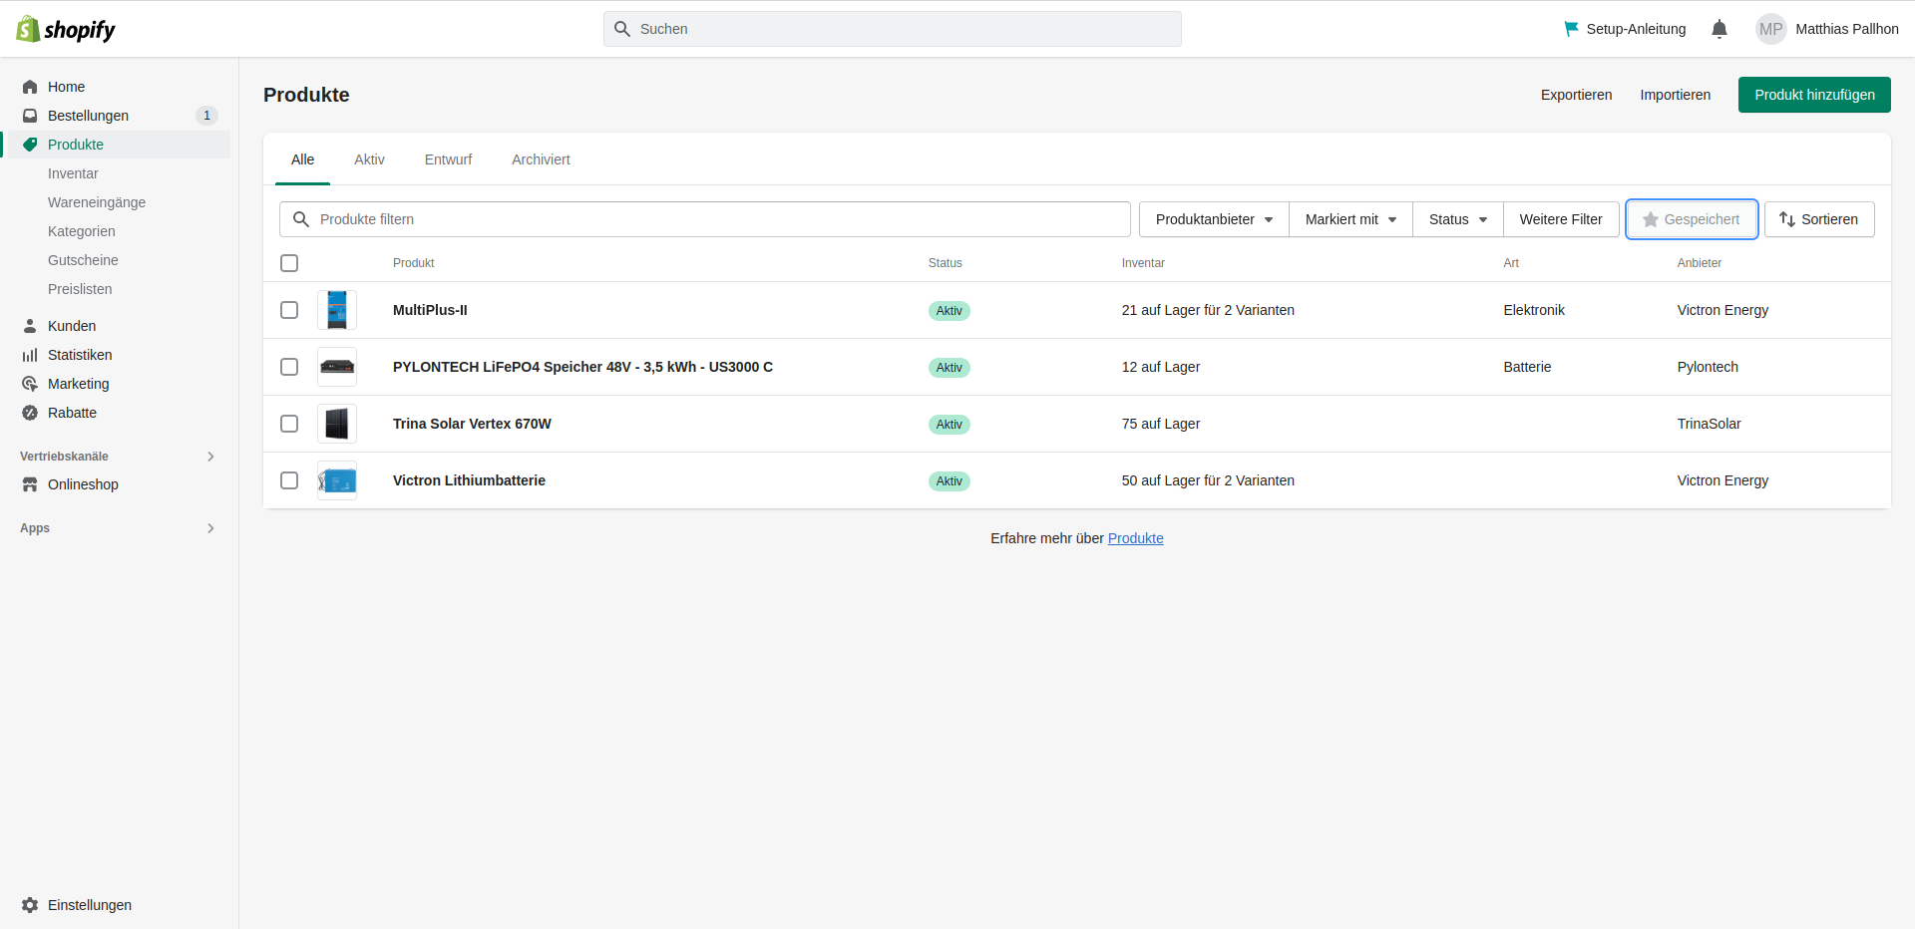Click 'Pylontech' in the Anbieter column
The width and height of the screenshot is (1915, 929).
tap(1708, 367)
